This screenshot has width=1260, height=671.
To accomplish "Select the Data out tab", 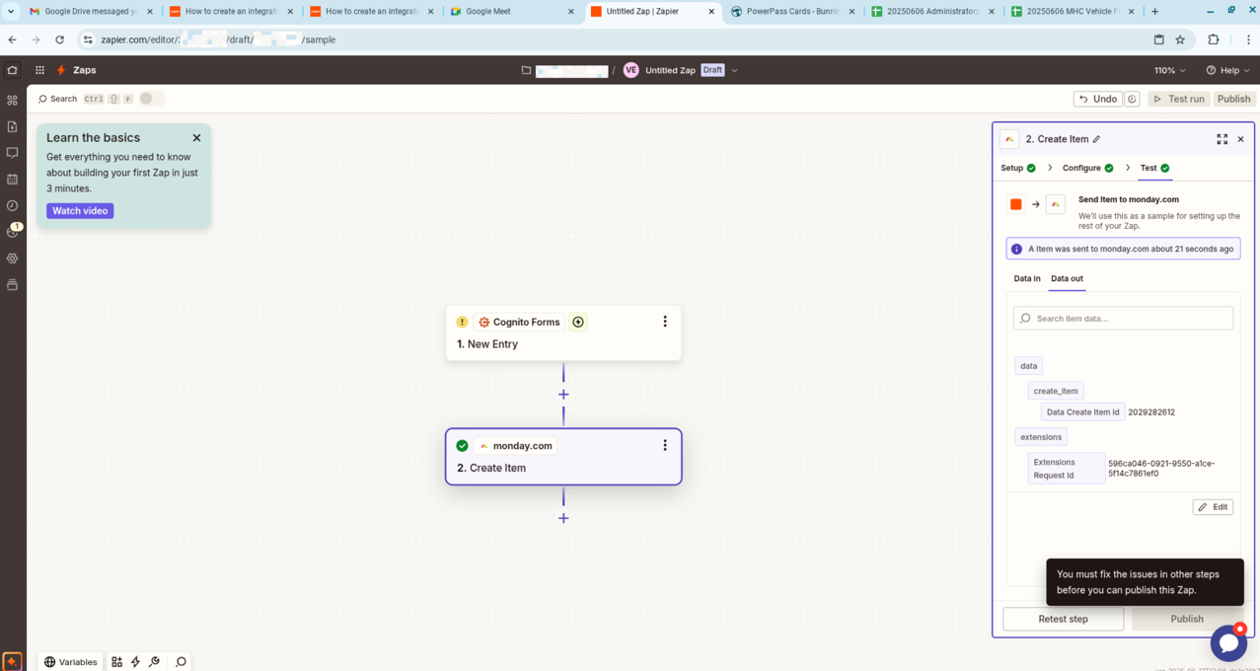I will pos(1067,278).
